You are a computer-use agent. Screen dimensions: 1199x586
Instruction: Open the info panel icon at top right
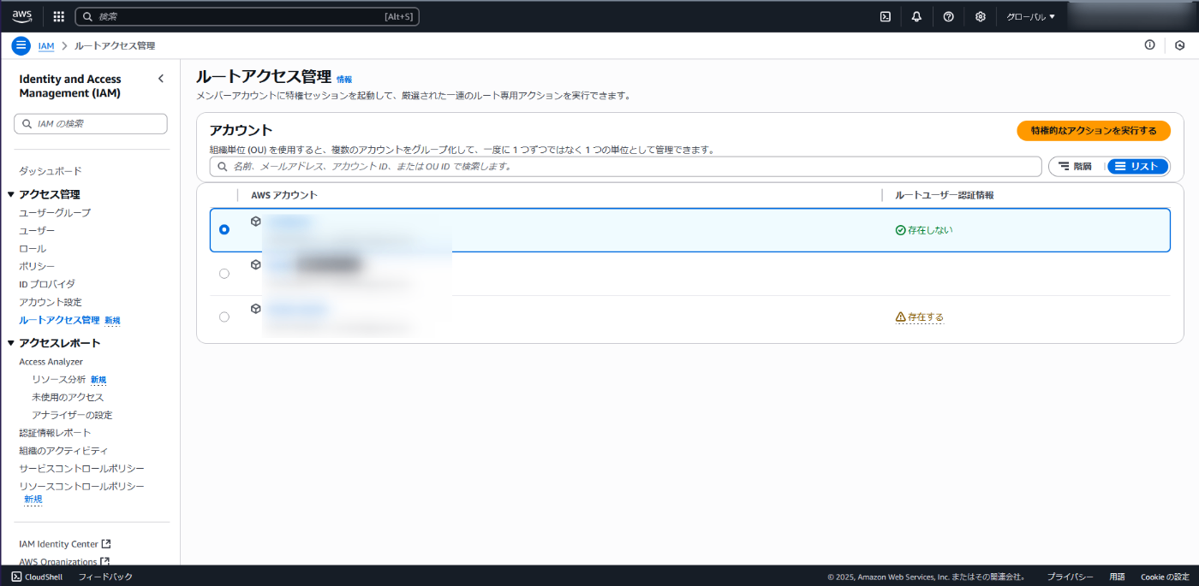(x=1150, y=45)
